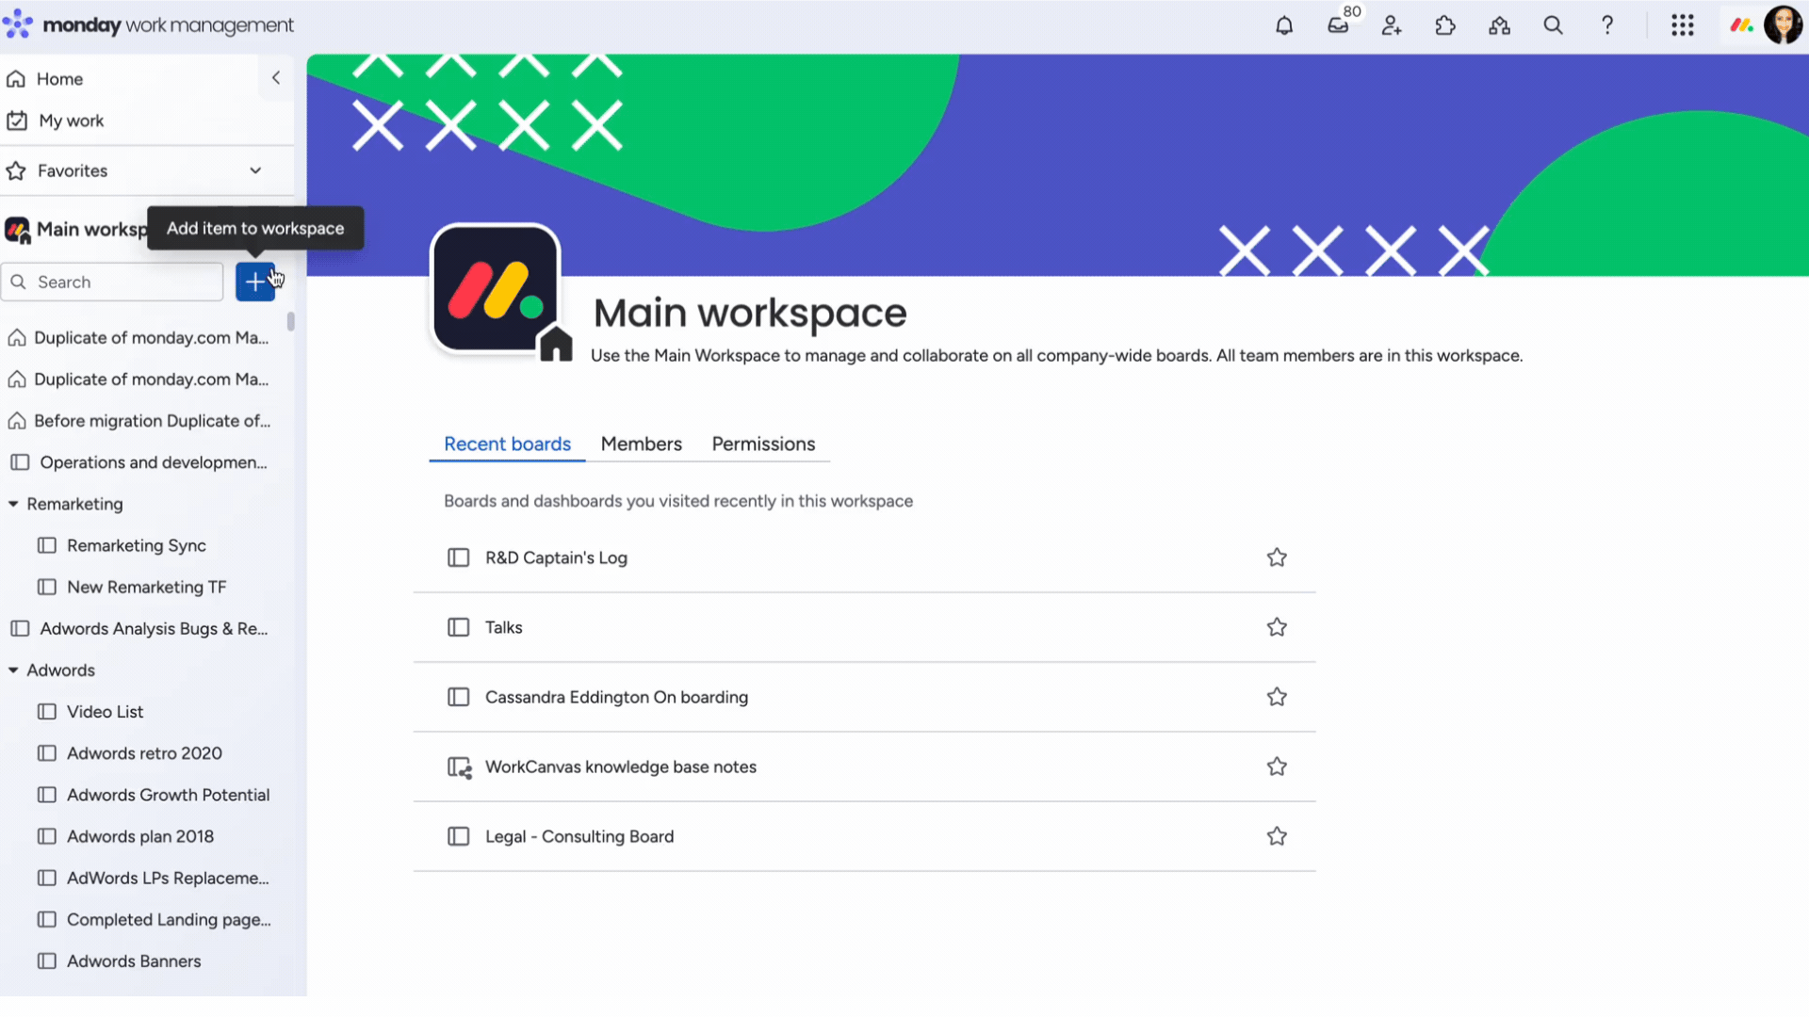This screenshot has height=1017, width=1809.
Task: Open the autopilot hub icon
Action: (x=1499, y=25)
